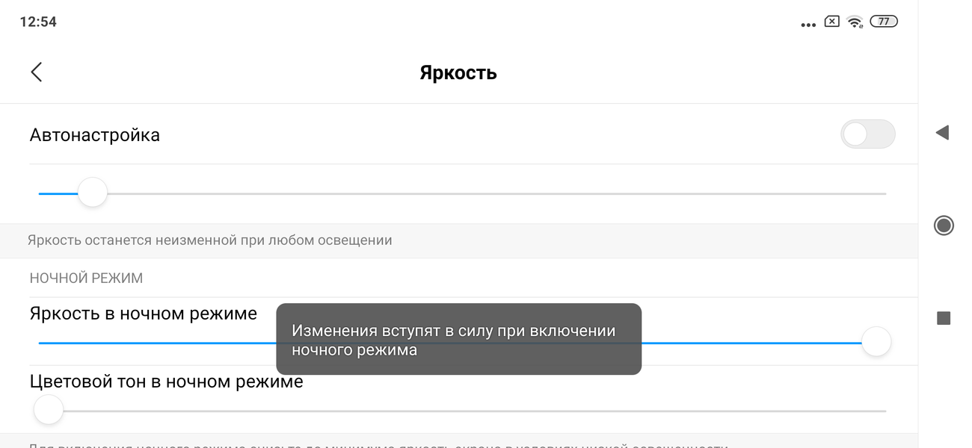972x448 pixels.
Task: Tap the battery indicator in status bar
Action: [884, 22]
